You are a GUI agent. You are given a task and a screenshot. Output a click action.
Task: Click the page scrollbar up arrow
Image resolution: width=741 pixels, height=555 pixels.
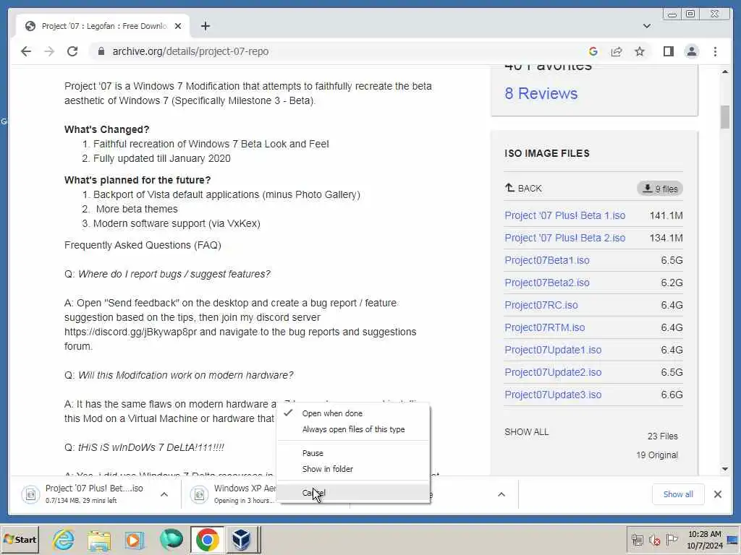click(x=725, y=72)
